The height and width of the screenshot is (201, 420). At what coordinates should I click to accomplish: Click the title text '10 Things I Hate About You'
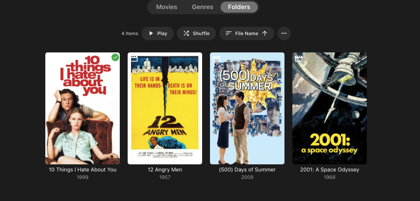82,169
